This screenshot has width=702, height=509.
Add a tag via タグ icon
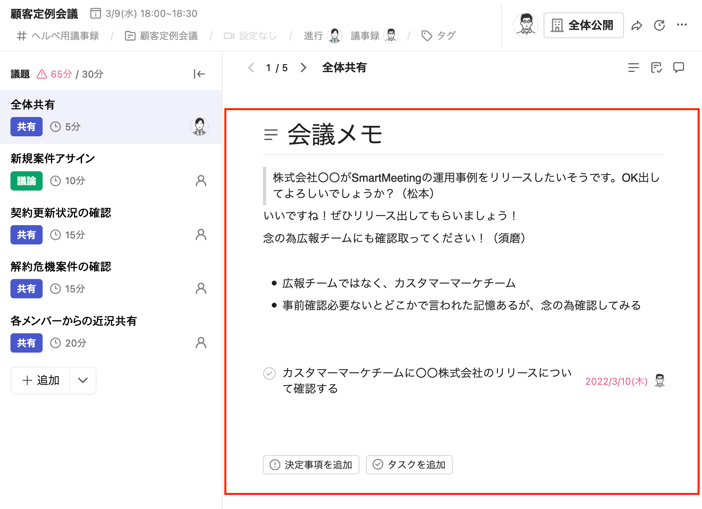pos(438,36)
